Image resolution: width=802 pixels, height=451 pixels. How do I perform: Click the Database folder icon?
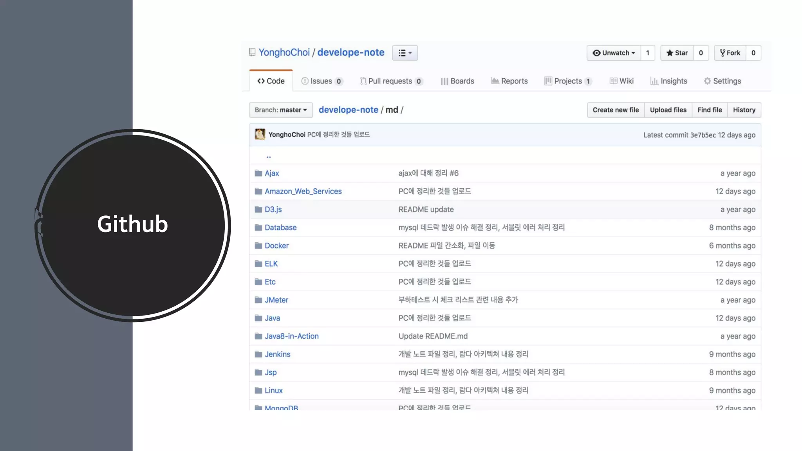[x=258, y=227]
